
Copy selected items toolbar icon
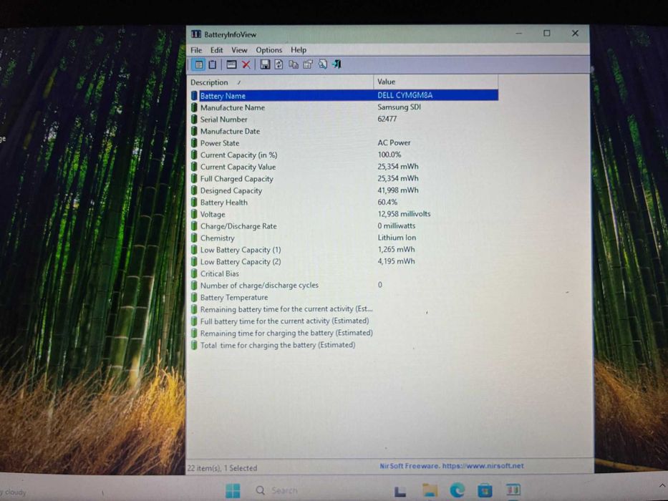(293, 64)
